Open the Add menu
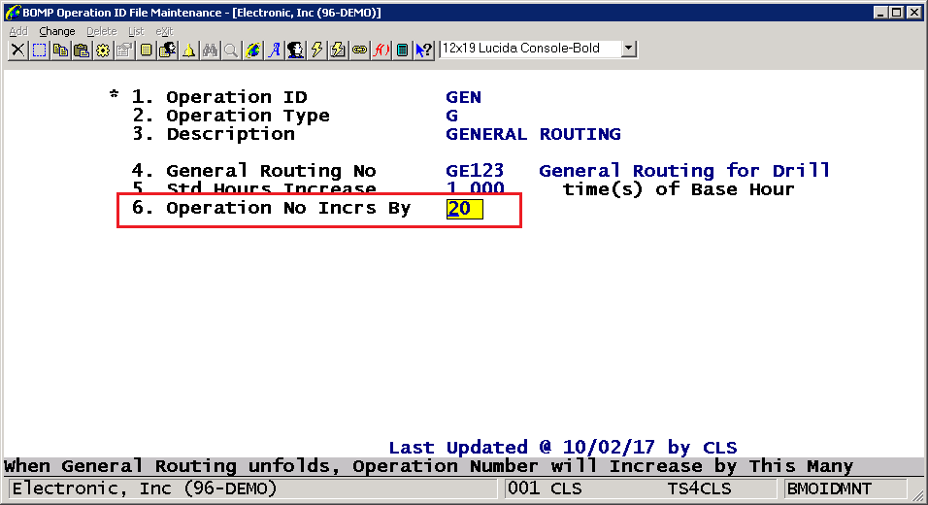The image size is (928, 505). tap(18, 31)
